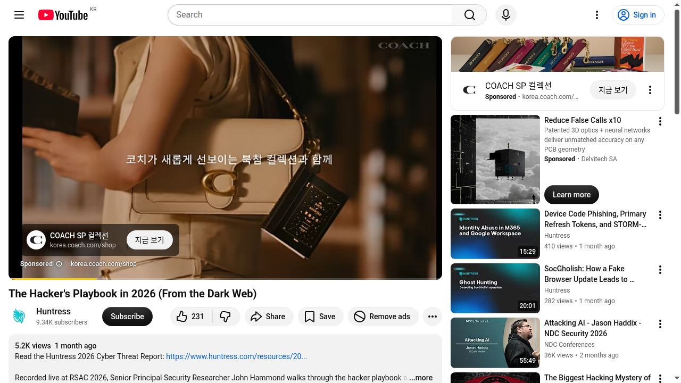This screenshot has height=383, width=681.
Task: Open COACH sidebar banner image
Action: 558,54
